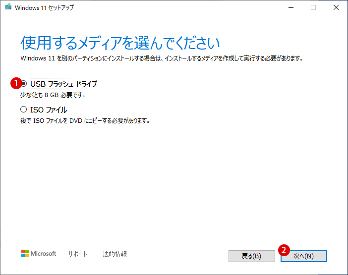Click the ISO DVD copy description text
The width and height of the screenshot is (348, 275).
click(85, 121)
